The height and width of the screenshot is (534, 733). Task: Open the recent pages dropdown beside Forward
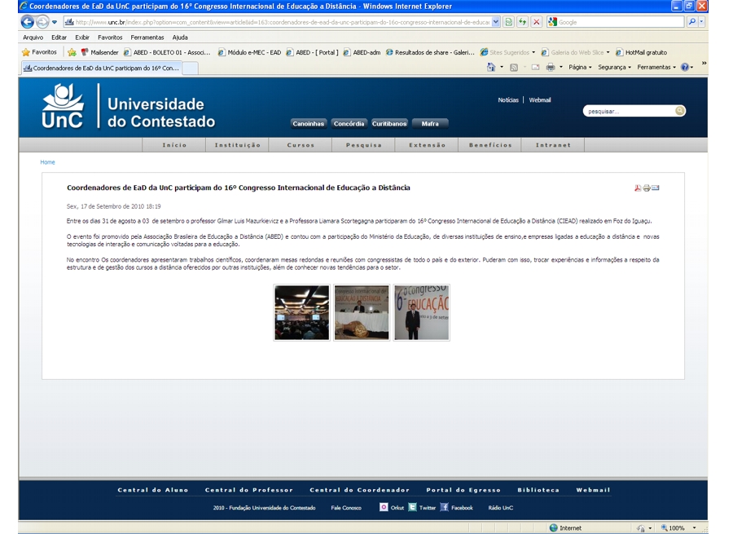[x=55, y=22]
